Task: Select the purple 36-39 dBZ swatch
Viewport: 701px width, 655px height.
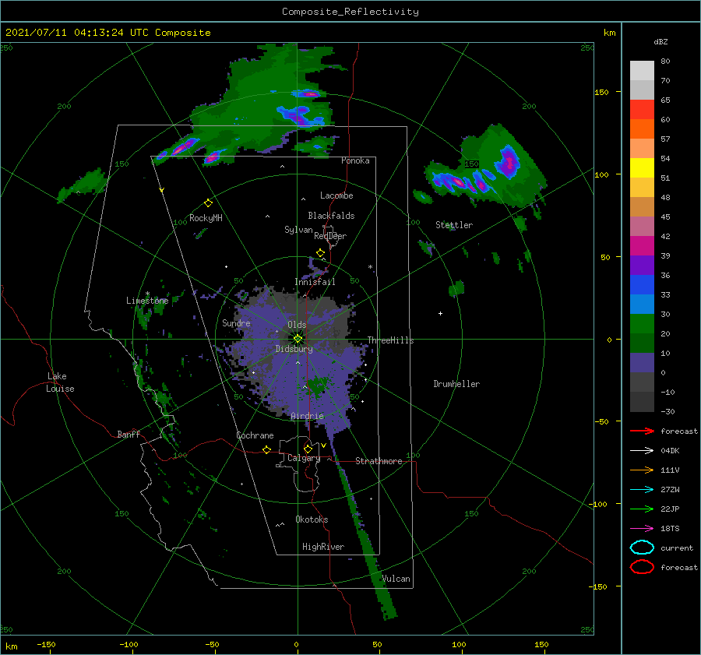Action: click(642, 266)
